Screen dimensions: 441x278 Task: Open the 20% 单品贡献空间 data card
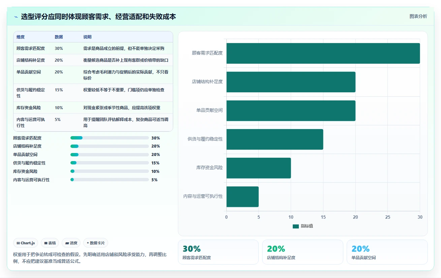click(387, 252)
